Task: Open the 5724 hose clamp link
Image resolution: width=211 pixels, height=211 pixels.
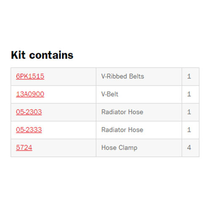Action: pyautogui.click(x=24, y=148)
